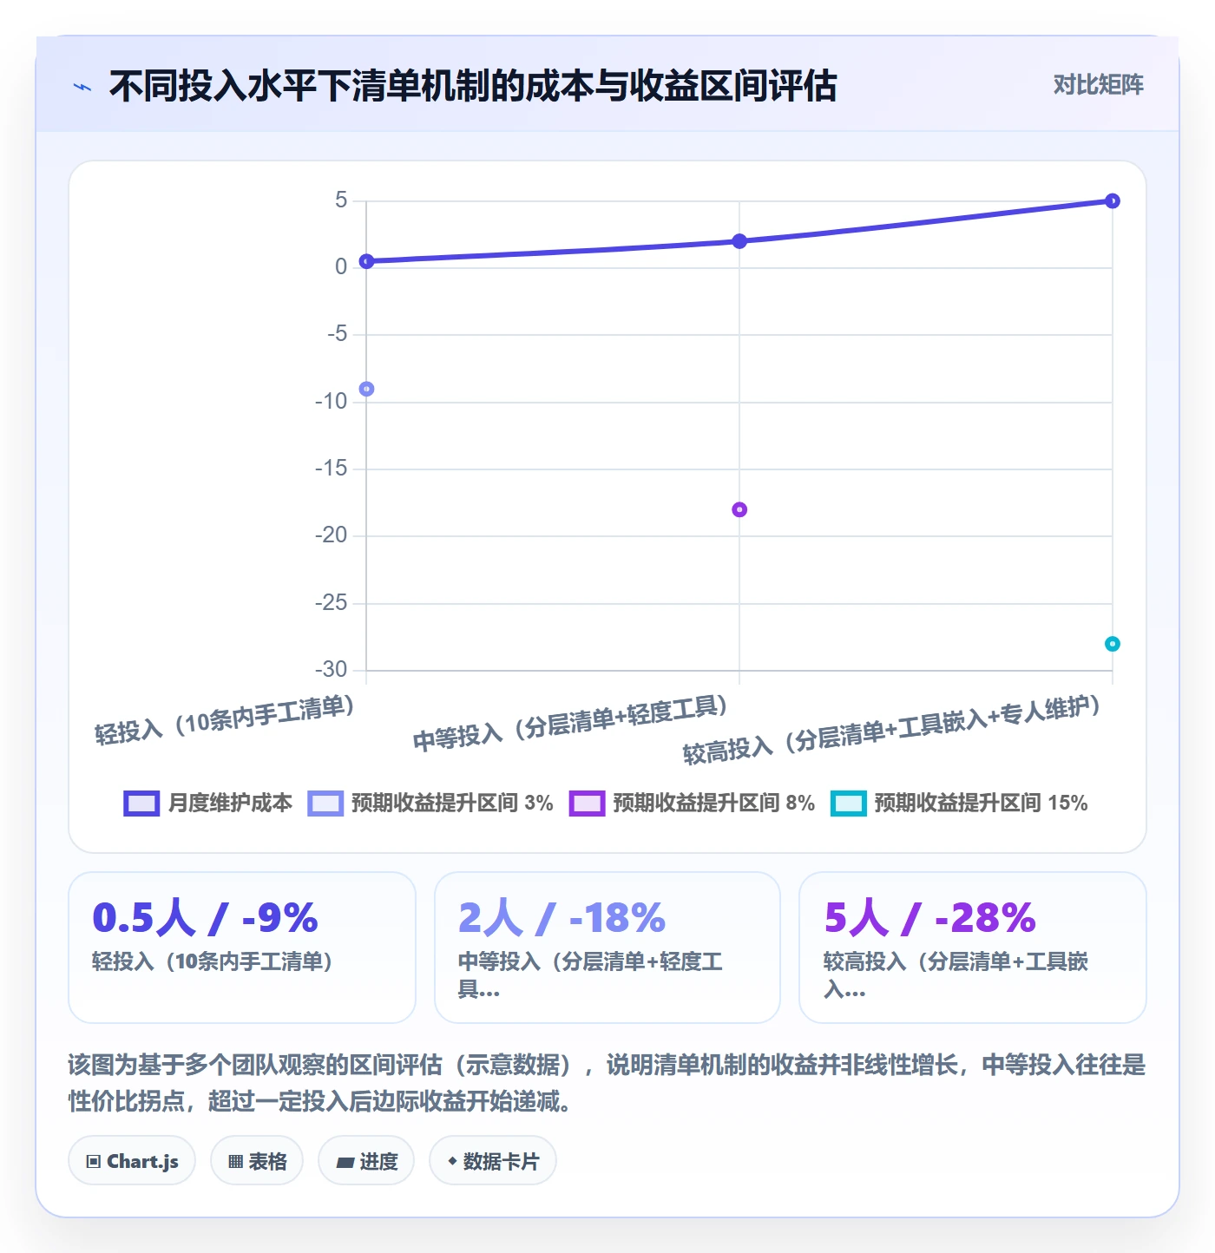
Task: Click the cyan 15% legend color box
Action: 849,804
